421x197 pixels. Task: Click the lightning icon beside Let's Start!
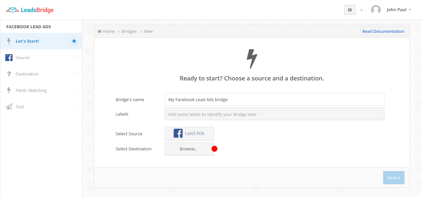[9, 41]
